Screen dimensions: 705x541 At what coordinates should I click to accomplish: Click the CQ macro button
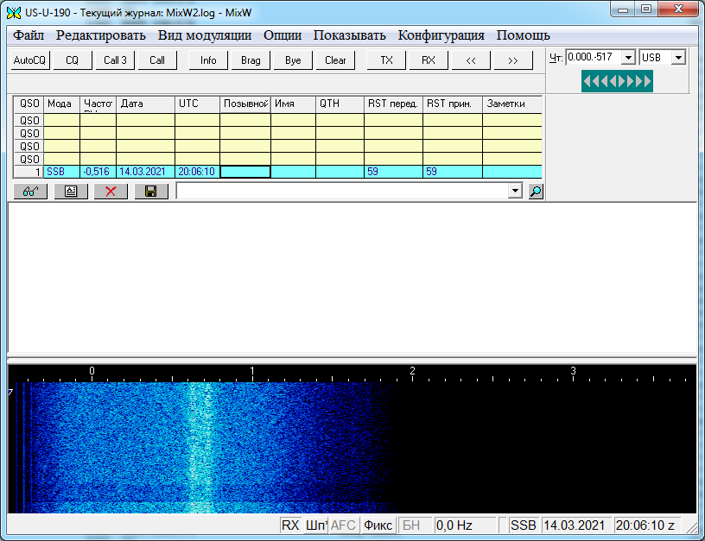73,60
